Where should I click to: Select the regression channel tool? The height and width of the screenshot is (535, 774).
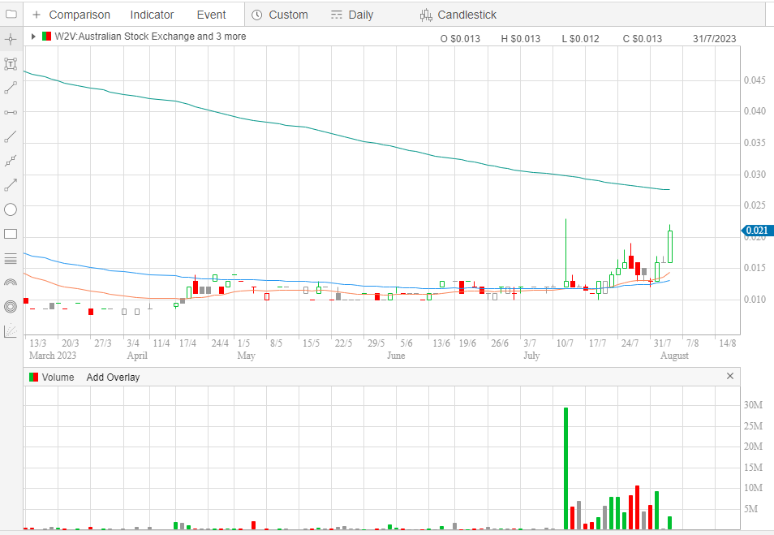tap(11, 161)
